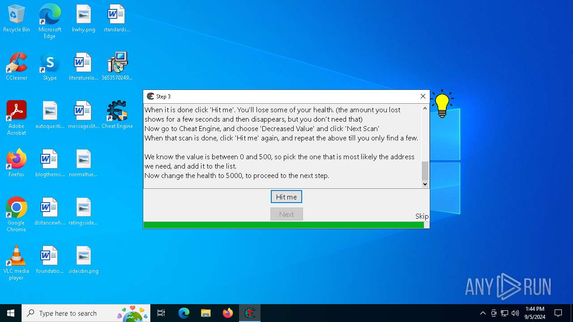Click the disabled Next button
This screenshot has width=573, height=322.
pos(286,214)
